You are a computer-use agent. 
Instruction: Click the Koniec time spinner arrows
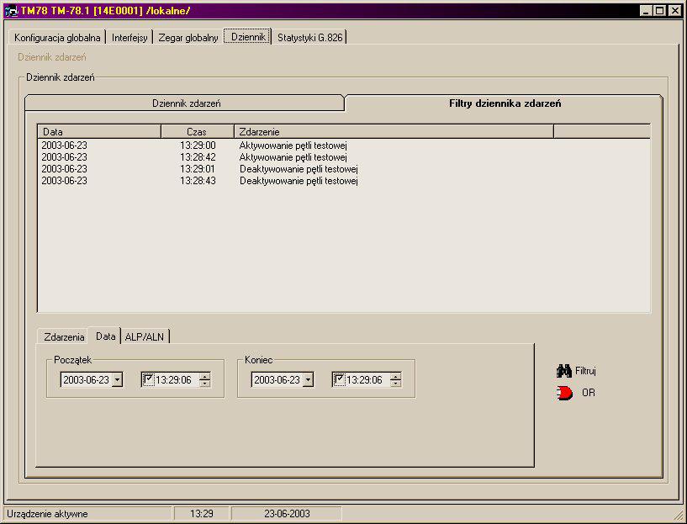point(396,380)
